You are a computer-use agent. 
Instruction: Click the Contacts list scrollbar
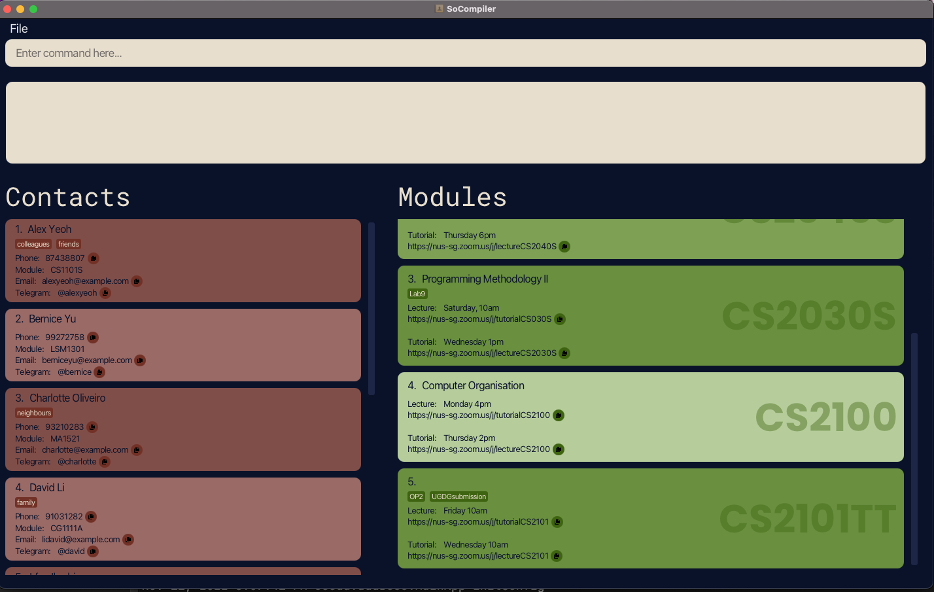coord(372,309)
